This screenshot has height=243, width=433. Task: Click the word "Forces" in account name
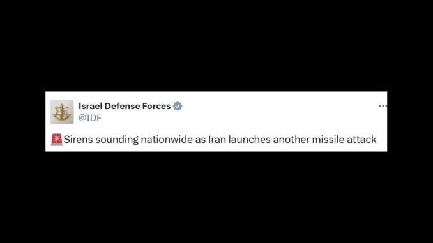(x=156, y=106)
